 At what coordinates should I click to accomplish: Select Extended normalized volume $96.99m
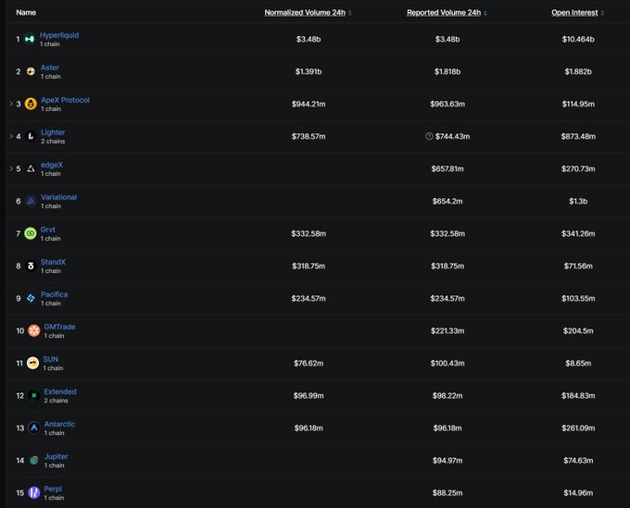coord(309,396)
